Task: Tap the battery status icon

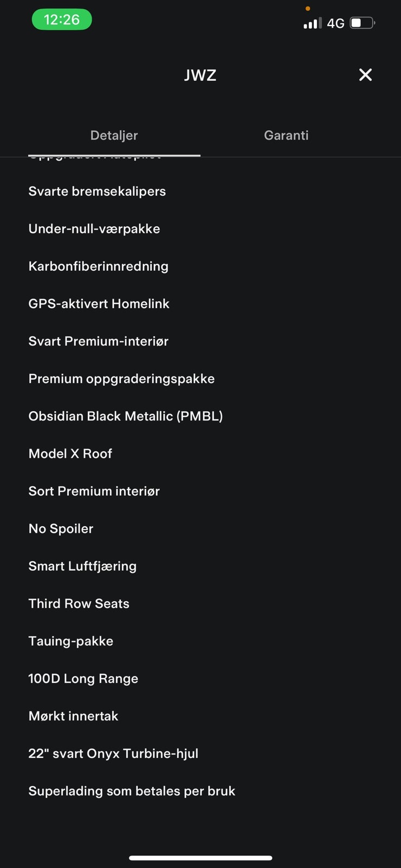Action: pyautogui.click(x=363, y=23)
